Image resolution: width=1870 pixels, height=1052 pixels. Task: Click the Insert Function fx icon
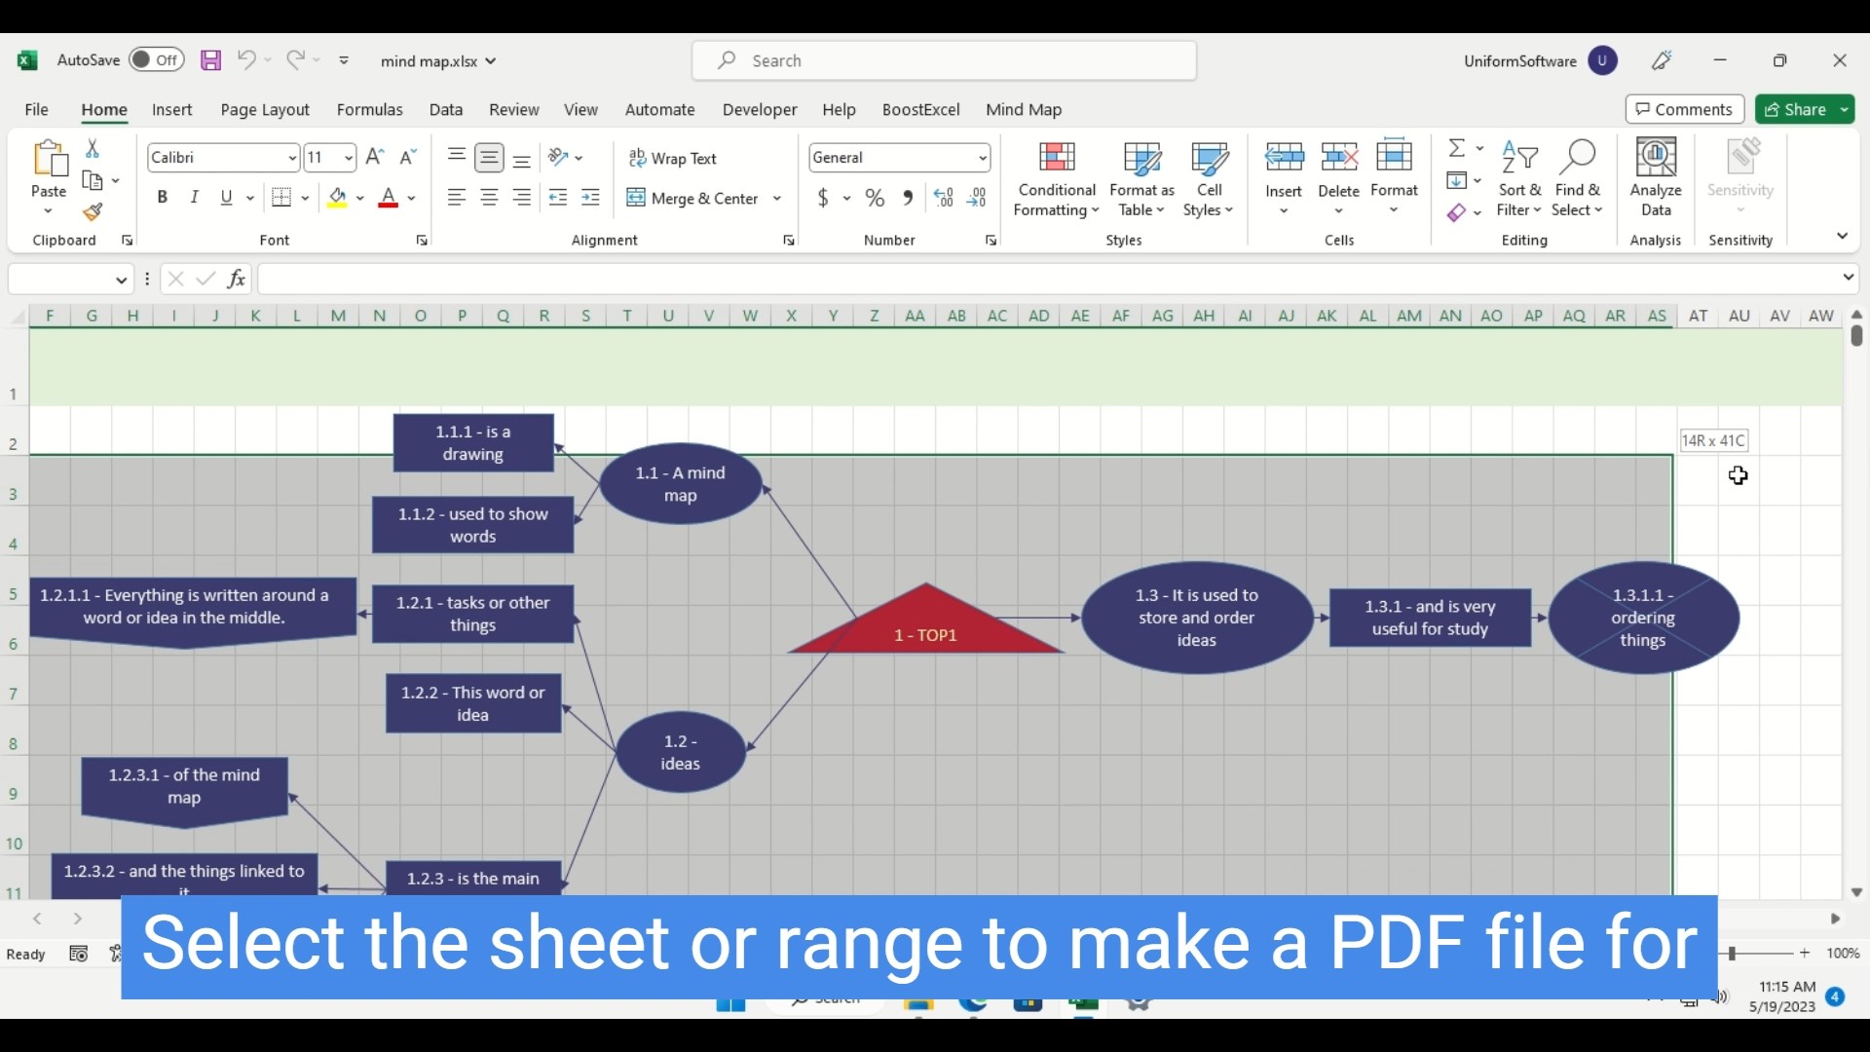pyautogui.click(x=237, y=280)
